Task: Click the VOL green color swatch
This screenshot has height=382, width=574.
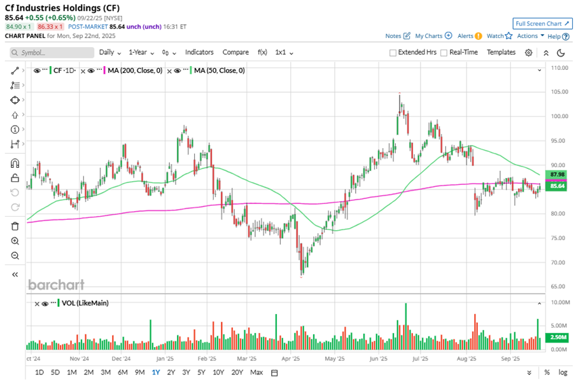Action: click(59, 303)
